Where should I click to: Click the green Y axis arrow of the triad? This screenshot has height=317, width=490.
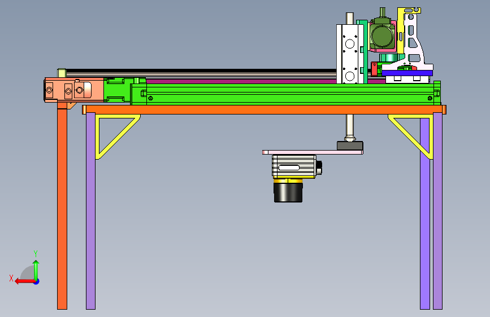pyautogui.click(x=36, y=270)
